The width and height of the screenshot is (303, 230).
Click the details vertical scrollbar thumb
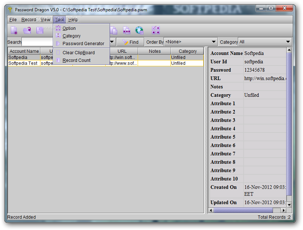289,124
